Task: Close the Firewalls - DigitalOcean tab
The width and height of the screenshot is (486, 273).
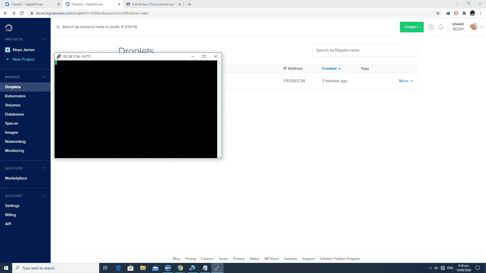Action: point(59,4)
